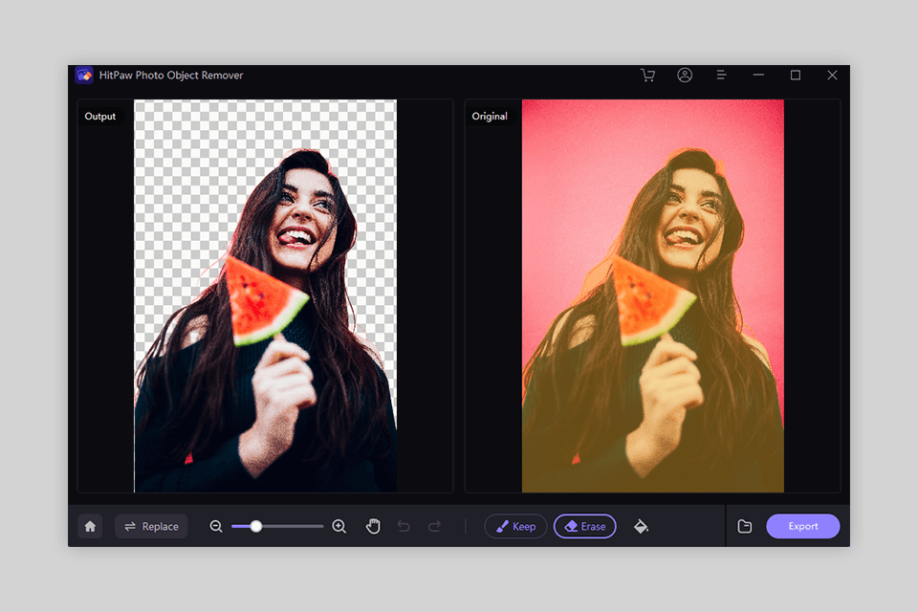Viewport: 918px width, 612px height.
Task: Open the hamburger menu in title bar
Action: (x=721, y=75)
